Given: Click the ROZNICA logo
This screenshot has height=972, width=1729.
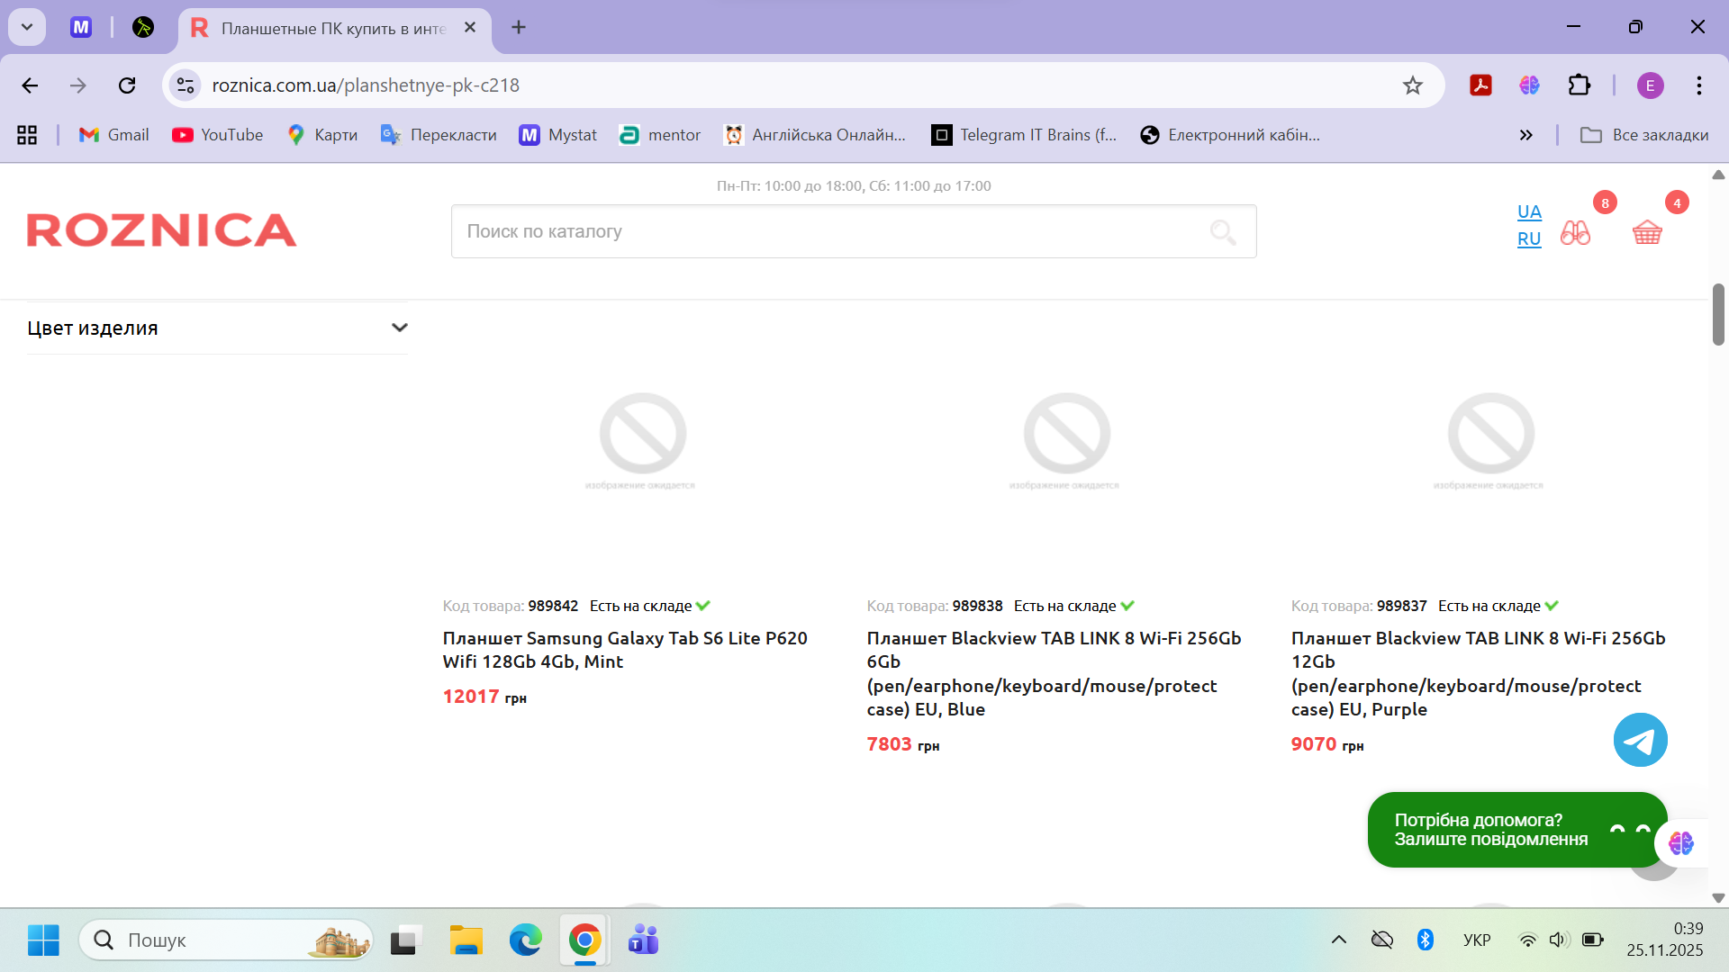Looking at the screenshot, I should coord(162,230).
